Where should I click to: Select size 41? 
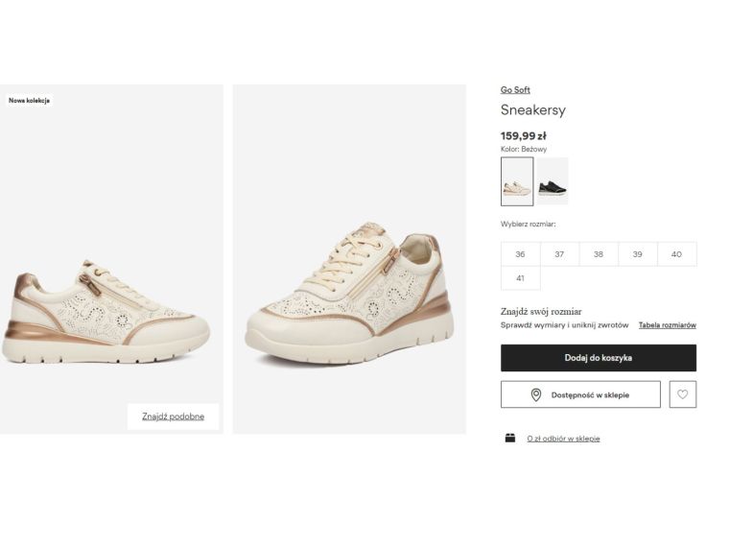[520, 278]
